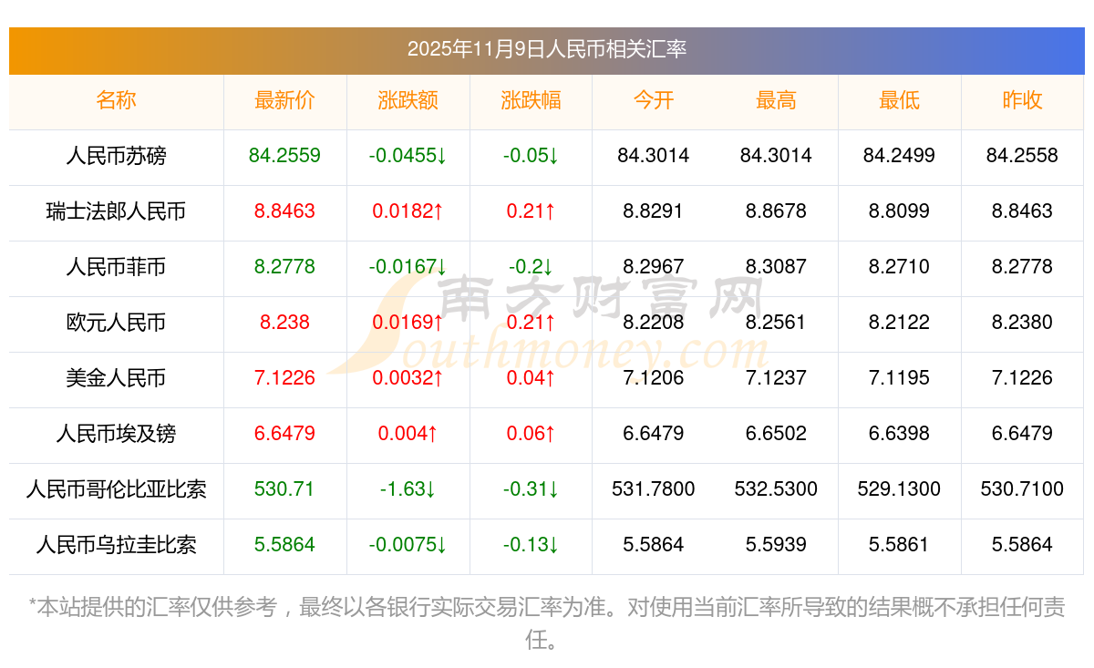Select the 美金人民币 row name

(x=116, y=378)
